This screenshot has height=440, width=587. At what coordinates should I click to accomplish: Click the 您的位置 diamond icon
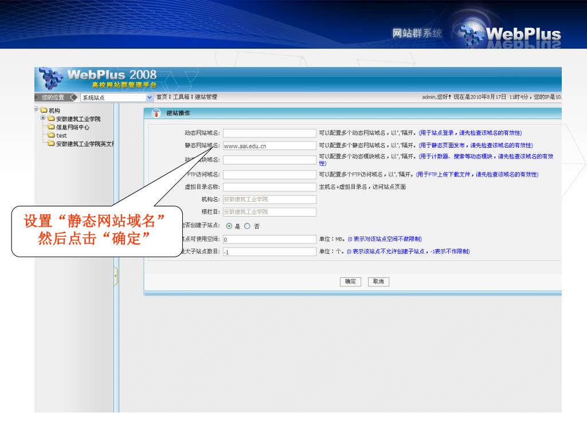click(x=74, y=97)
